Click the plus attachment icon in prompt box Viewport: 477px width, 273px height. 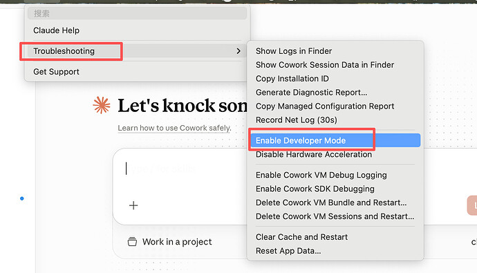pos(133,205)
